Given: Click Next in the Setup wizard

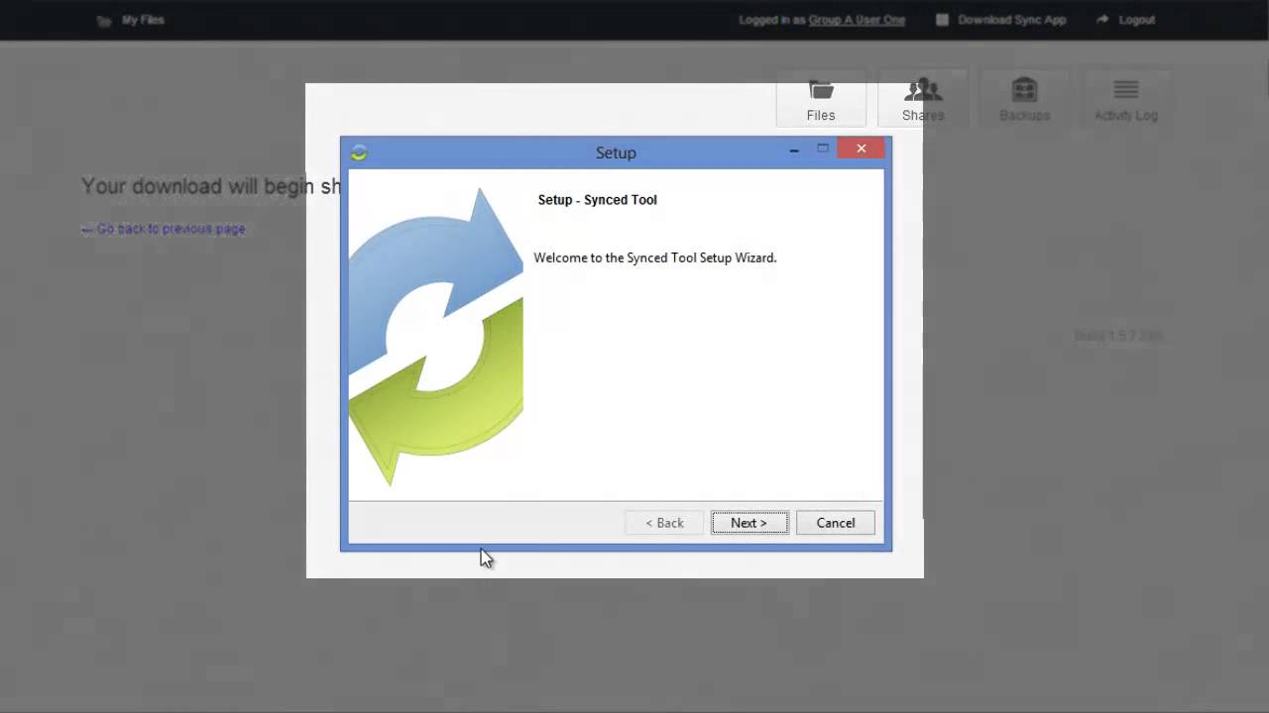Looking at the screenshot, I should coord(750,523).
